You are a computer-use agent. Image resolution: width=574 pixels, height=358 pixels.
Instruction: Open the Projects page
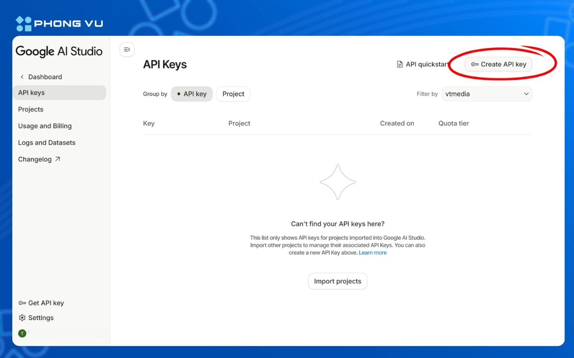[x=31, y=109]
